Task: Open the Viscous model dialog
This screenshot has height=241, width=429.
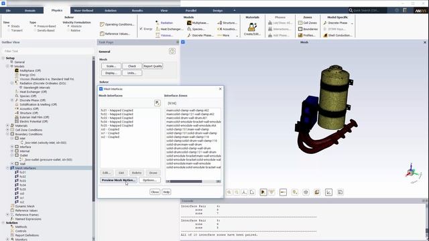Action: pos(164,35)
